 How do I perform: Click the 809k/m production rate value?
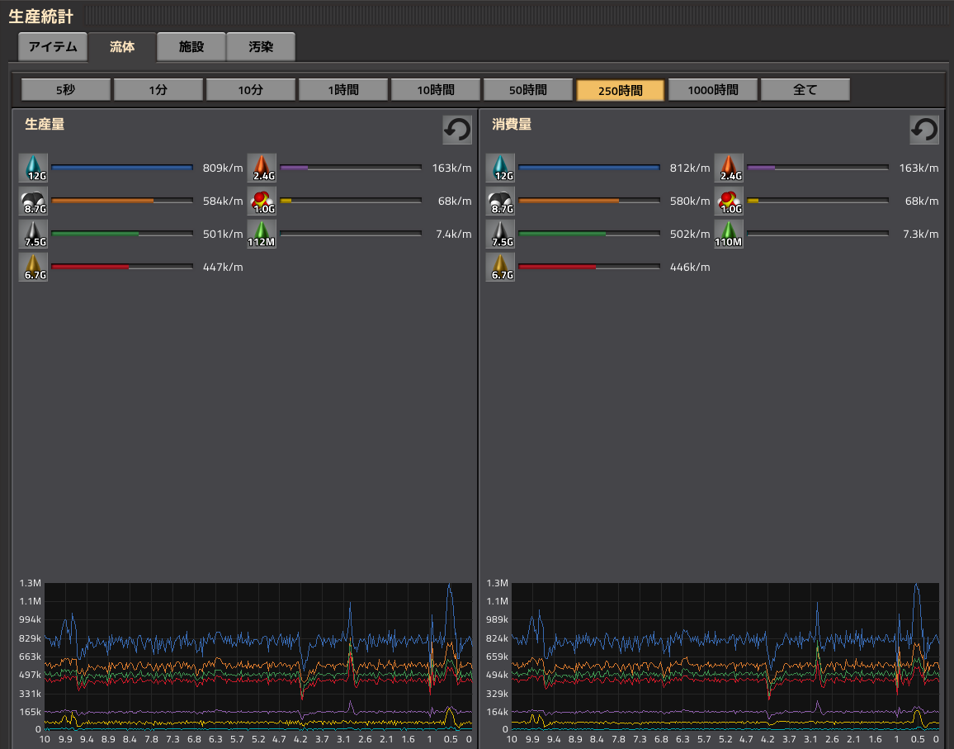coord(223,168)
